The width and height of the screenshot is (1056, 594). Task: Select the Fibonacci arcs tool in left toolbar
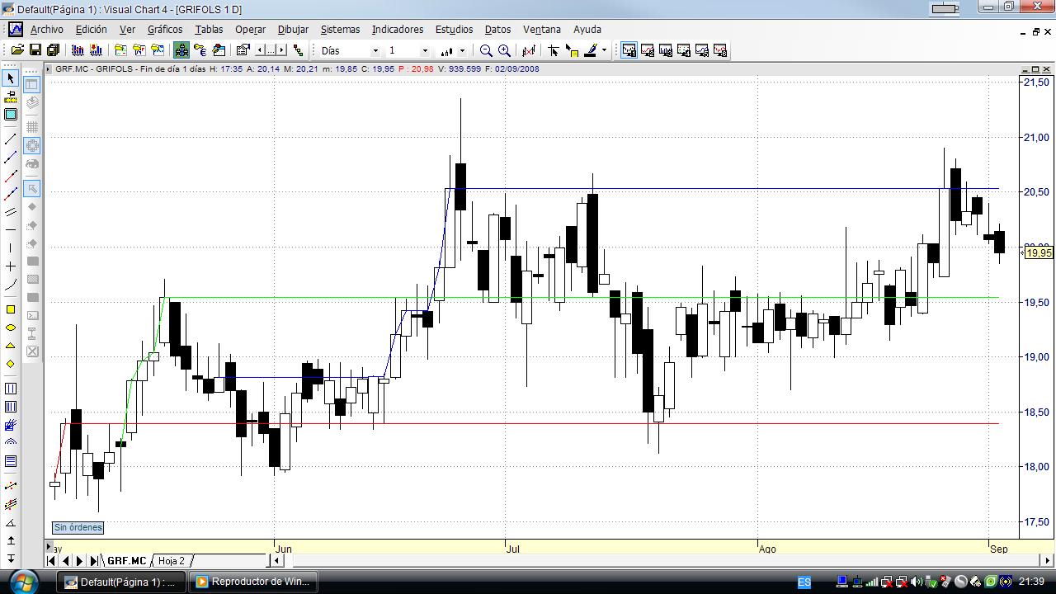coord(11,443)
